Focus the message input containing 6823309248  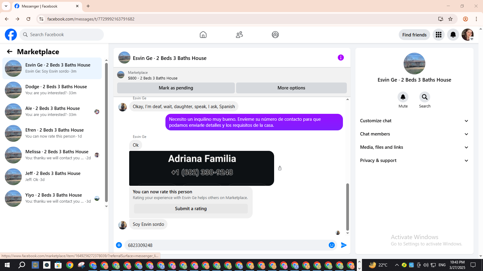click(226, 245)
